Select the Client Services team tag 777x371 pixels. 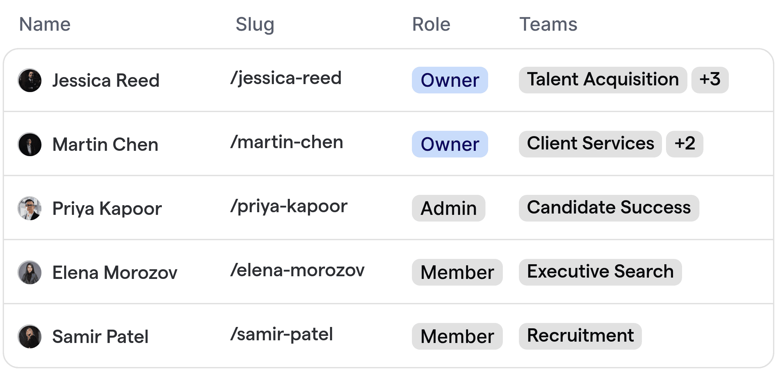coord(590,144)
